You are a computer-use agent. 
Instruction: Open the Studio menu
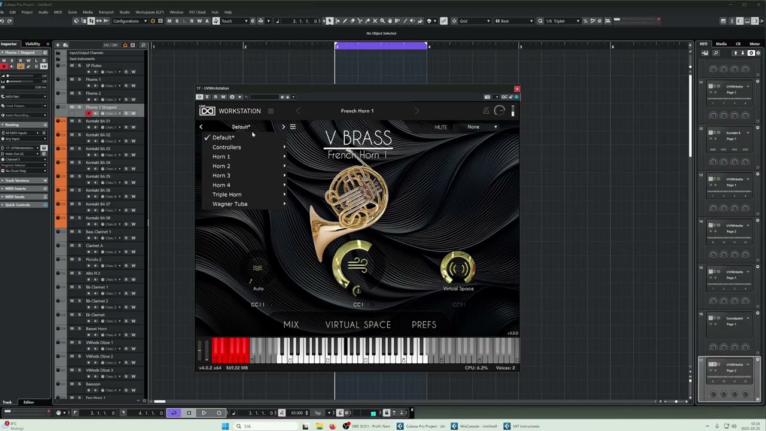pos(124,12)
